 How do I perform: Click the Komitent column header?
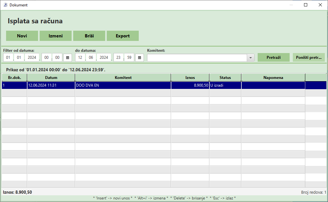123,78
